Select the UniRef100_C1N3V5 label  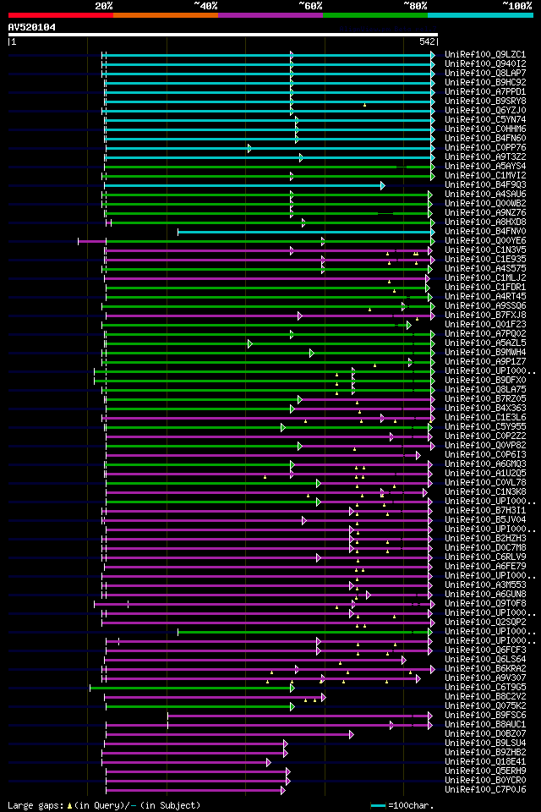tap(485, 250)
